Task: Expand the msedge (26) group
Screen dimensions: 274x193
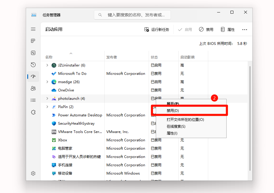Action: (x=47, y=82)
